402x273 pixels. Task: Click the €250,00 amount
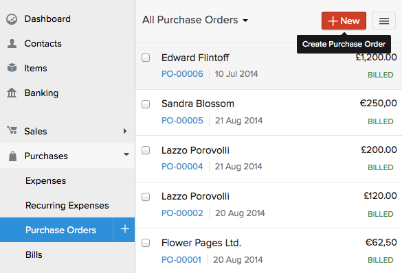click(x=378, y=103)
